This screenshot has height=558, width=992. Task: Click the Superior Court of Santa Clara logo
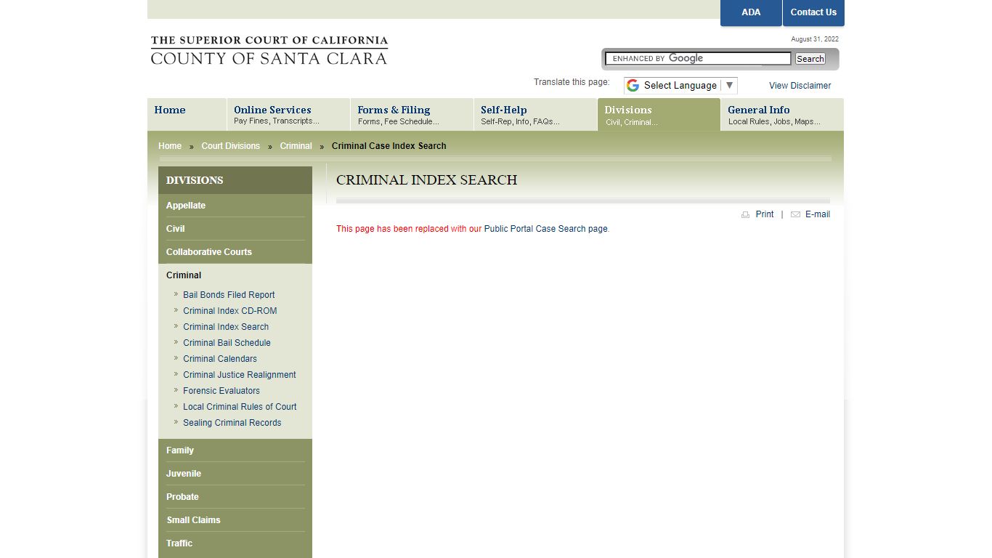pos(269,49)
